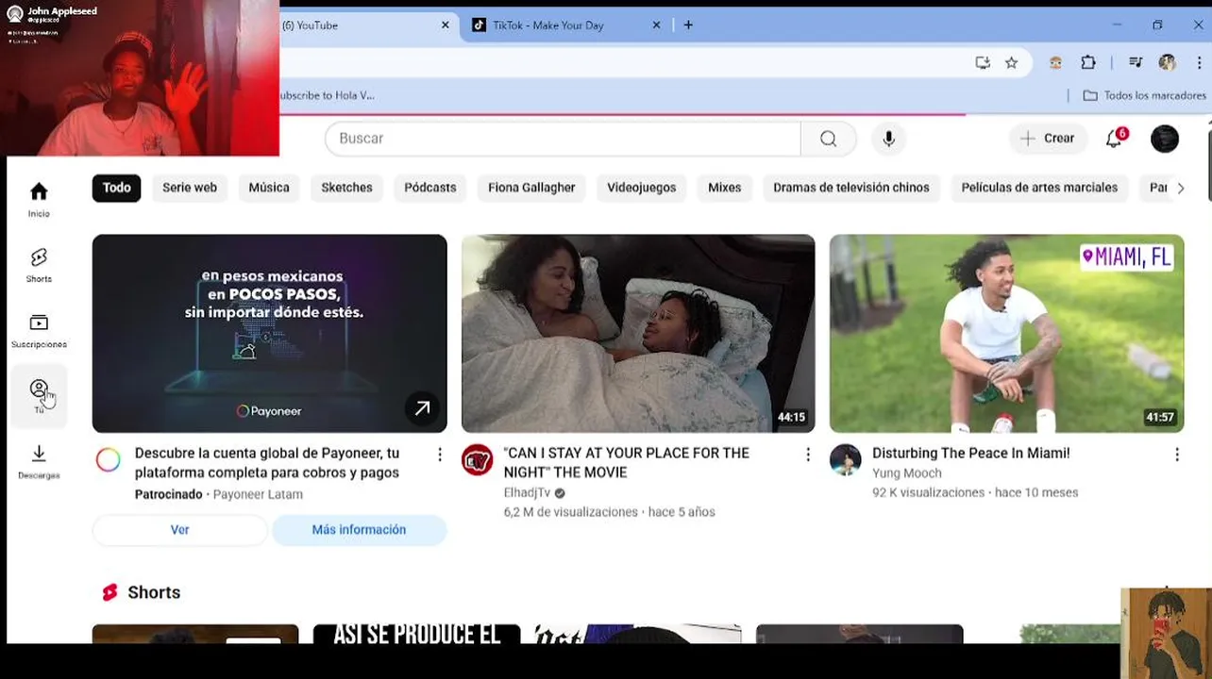This screenshot has width=1212, height=679.
Task: Open the Yung Mooch channel name
Action: 907,473
